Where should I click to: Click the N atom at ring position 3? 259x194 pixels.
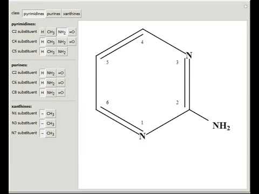coord(189,56)
